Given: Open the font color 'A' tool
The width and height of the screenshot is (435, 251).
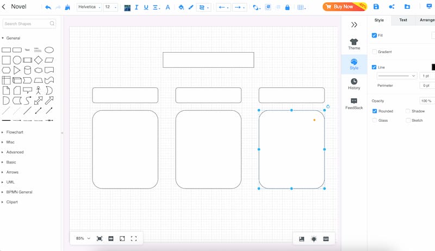Looking at the screenshot, I should 167,7.
